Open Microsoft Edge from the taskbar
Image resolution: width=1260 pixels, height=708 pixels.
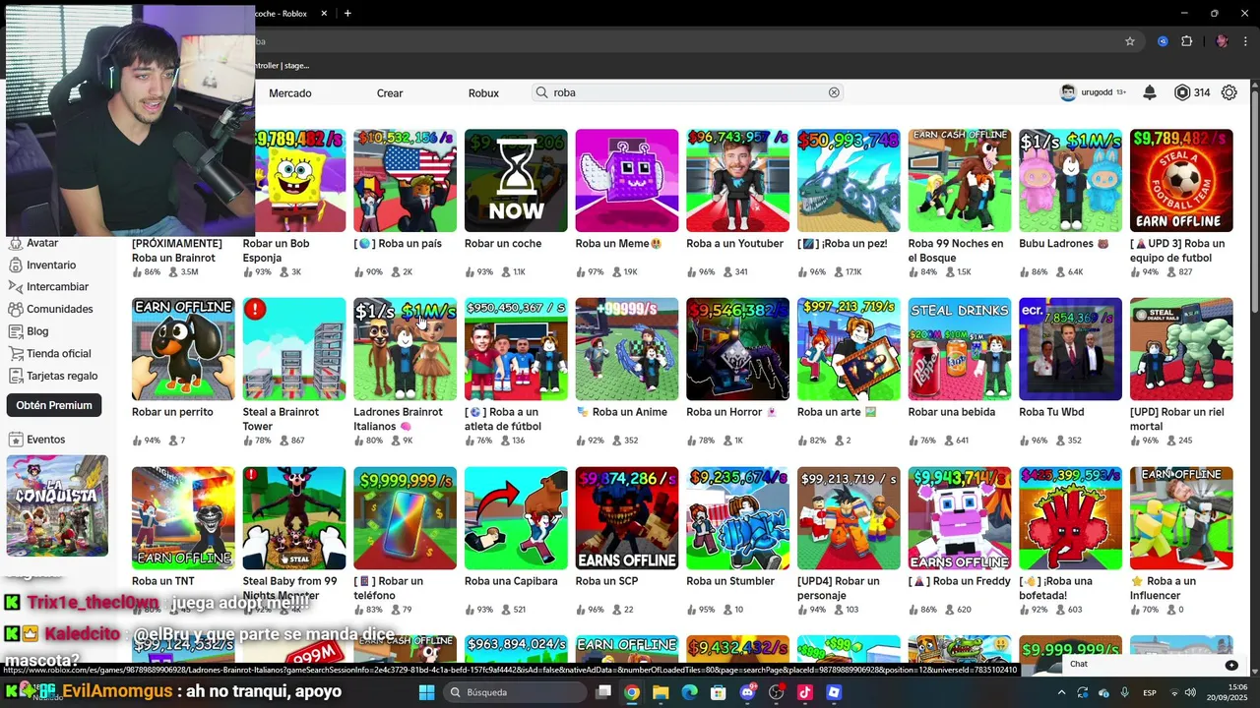[689, 692]
